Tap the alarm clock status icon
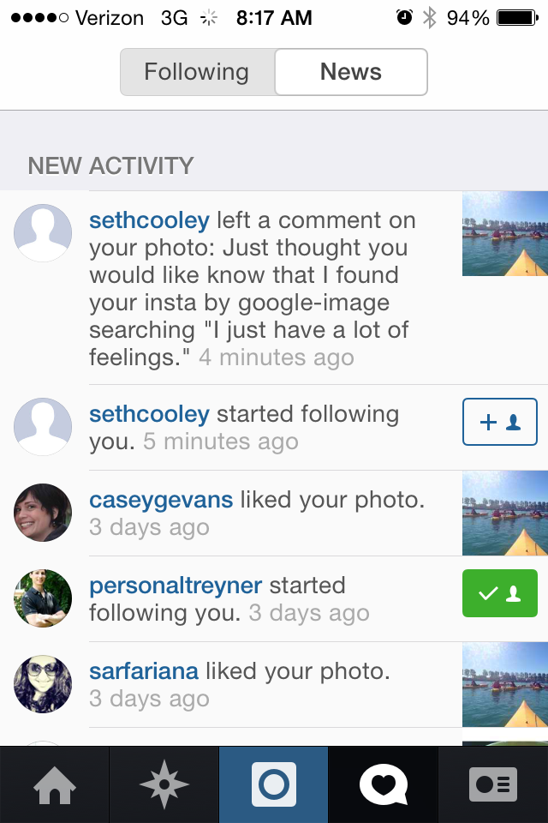This screenshot has height=823, width=548. point(404,17)
